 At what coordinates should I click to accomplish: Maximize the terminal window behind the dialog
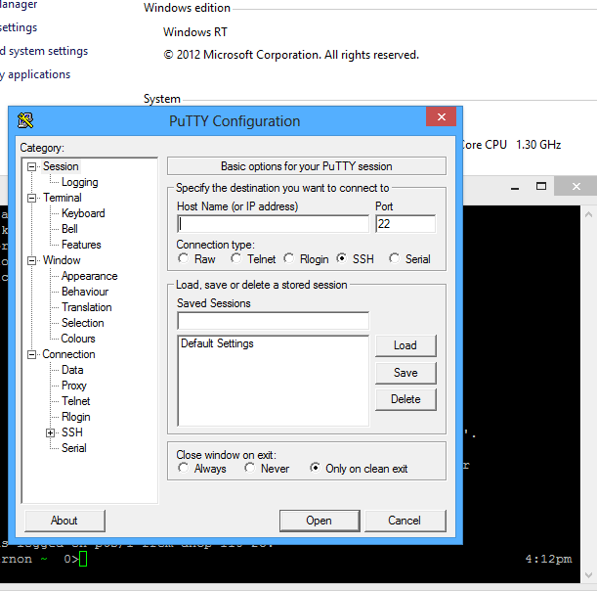coord(541,187)
